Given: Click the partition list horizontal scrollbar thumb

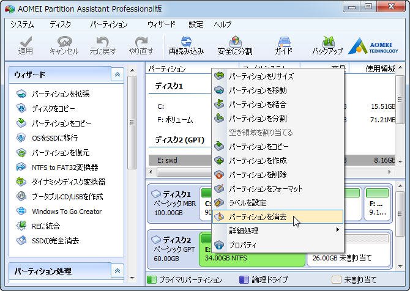Looking at the screenshot, I should pos(185,172).
